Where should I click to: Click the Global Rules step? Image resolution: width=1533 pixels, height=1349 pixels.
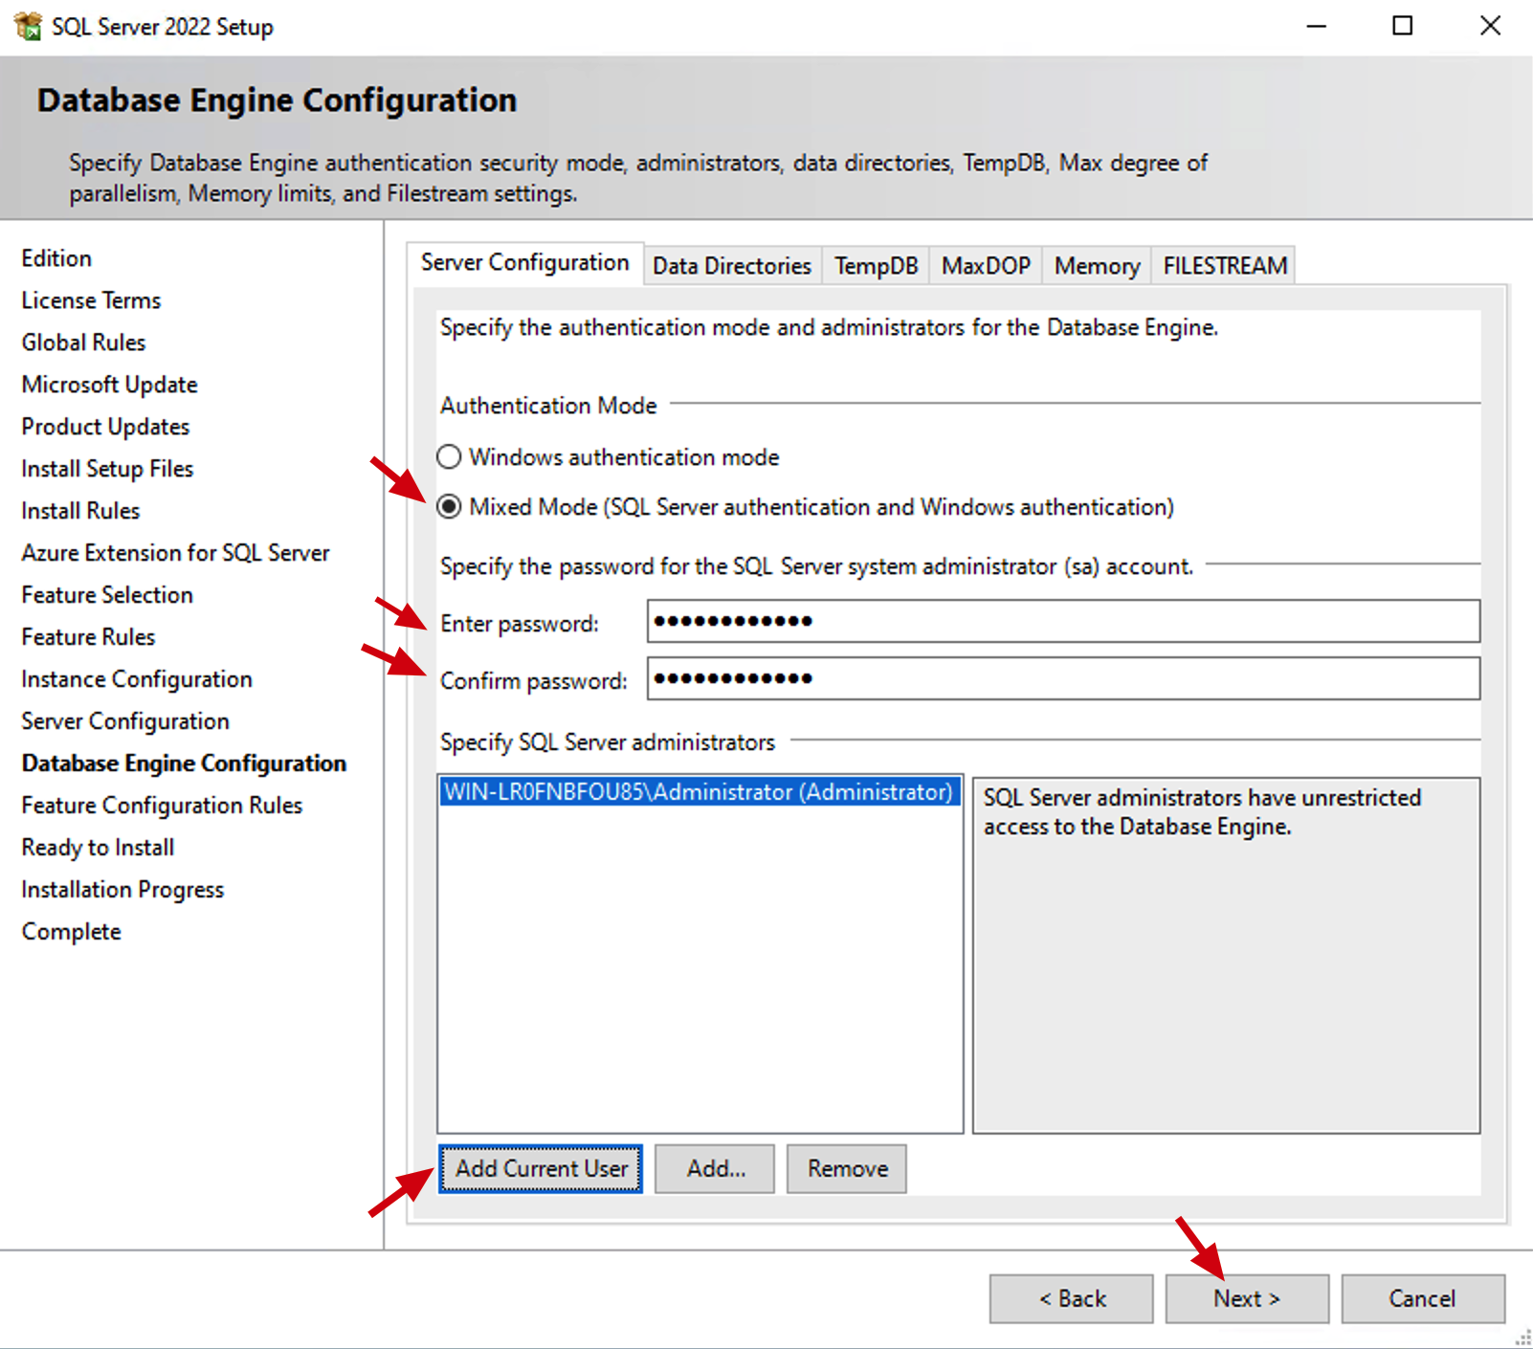click(x=84, y=343)
